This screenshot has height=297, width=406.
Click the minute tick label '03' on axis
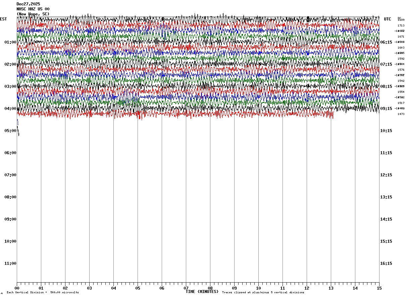coord(89,288)
